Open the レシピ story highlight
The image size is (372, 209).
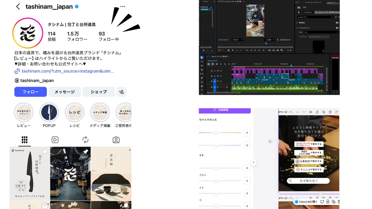coord(74,112)
